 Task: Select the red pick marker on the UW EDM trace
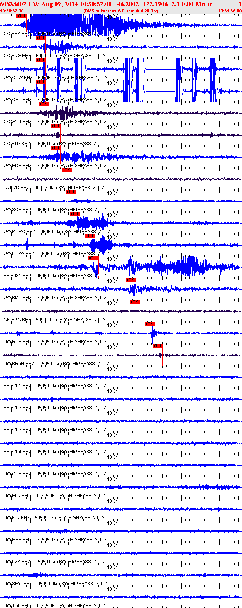pyautogui.click(x=55, y=148)
